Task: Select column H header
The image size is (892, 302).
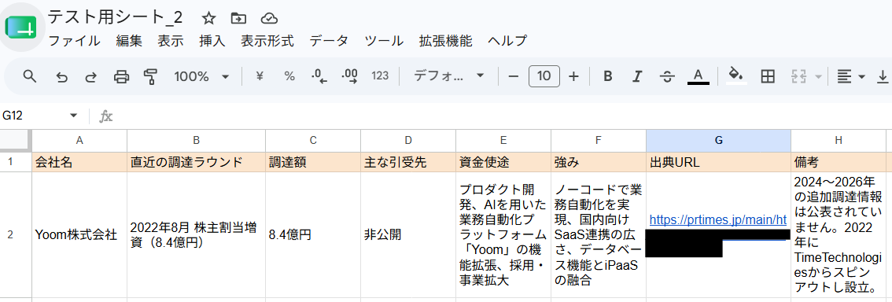Action: pyautogui.click(x=839, y=141)
